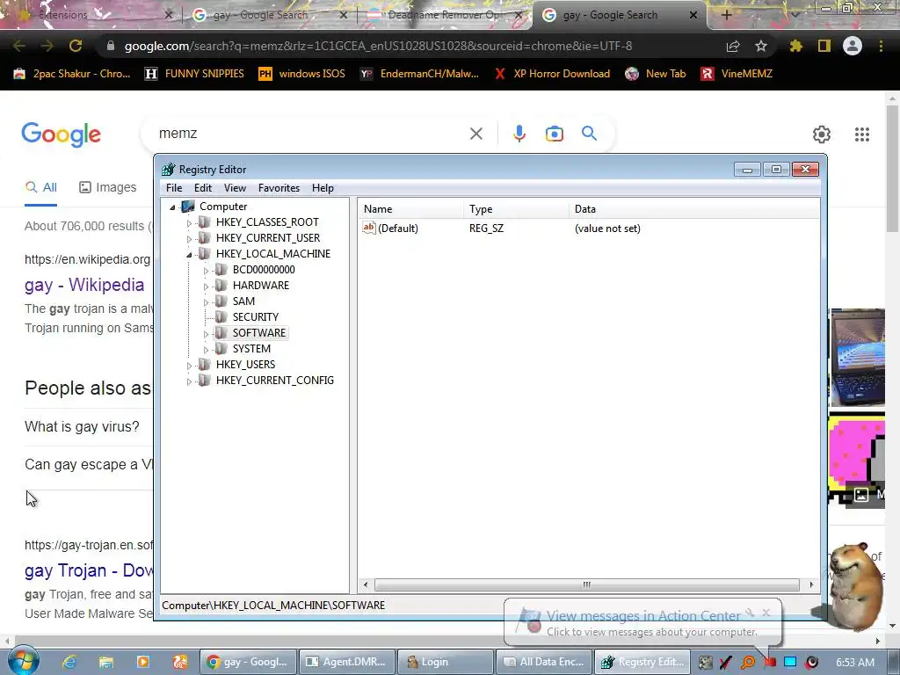Open Google quick settings gear

click(822, 134)
